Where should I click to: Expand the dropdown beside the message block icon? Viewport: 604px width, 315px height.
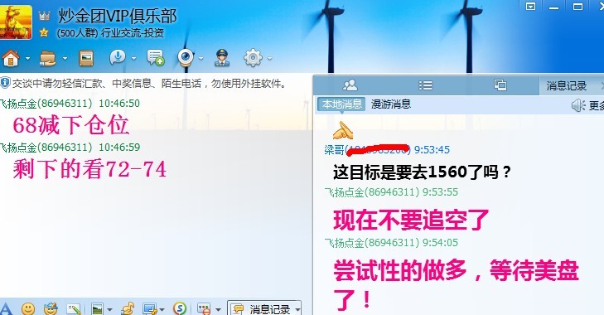tap(219, 309)
